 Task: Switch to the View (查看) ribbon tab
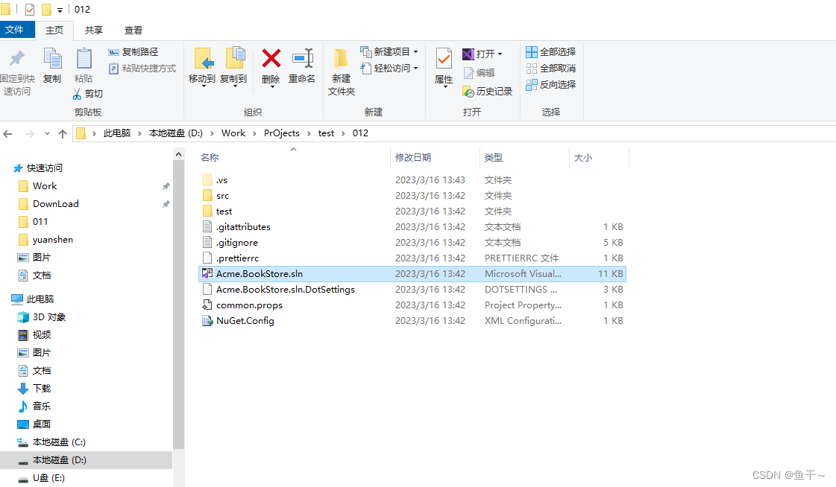coord(133,31)
